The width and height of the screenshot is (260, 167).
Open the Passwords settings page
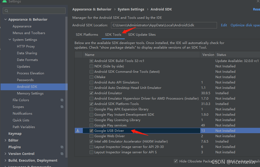[25, 80]
